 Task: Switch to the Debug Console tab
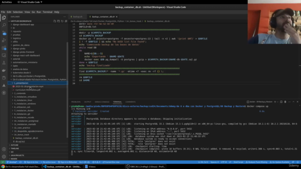pos(102,102)
